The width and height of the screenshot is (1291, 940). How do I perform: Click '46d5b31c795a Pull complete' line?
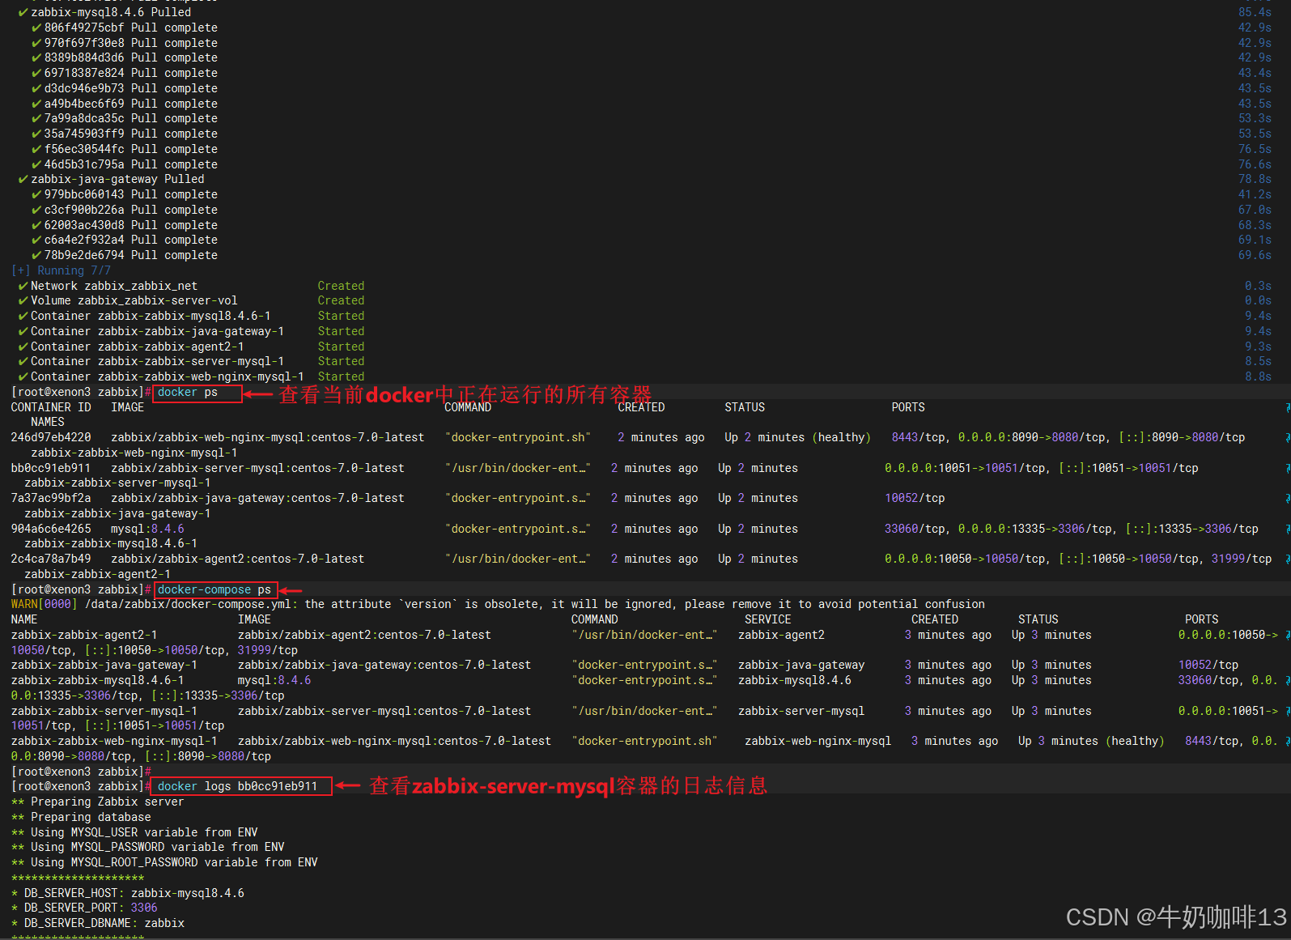[125, 164]
